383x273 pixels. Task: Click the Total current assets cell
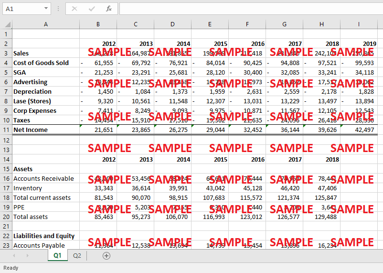point(46,197)
